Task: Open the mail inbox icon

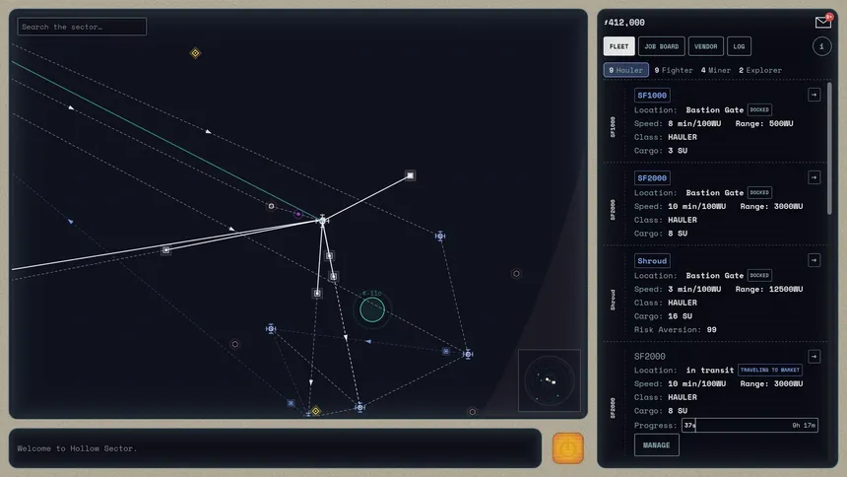Action: (x=822, y=22)
